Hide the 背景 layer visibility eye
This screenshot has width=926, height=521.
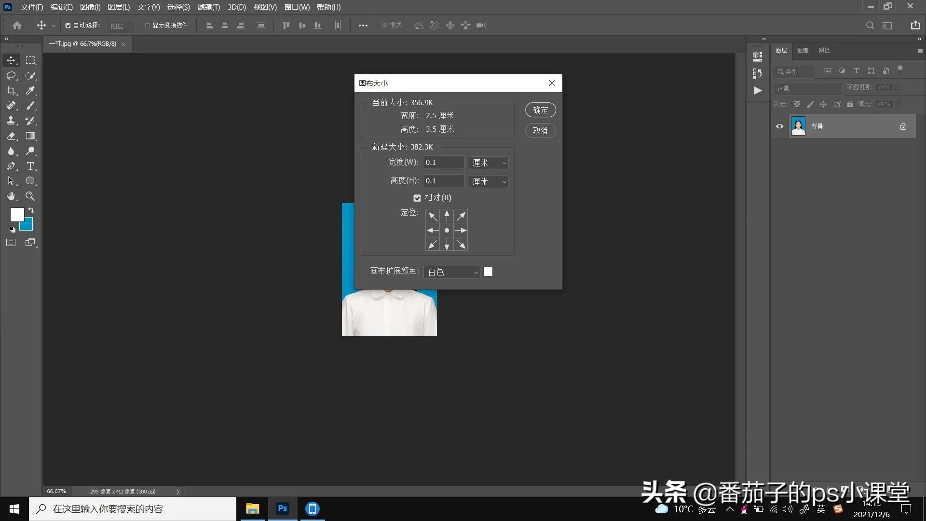779,126
